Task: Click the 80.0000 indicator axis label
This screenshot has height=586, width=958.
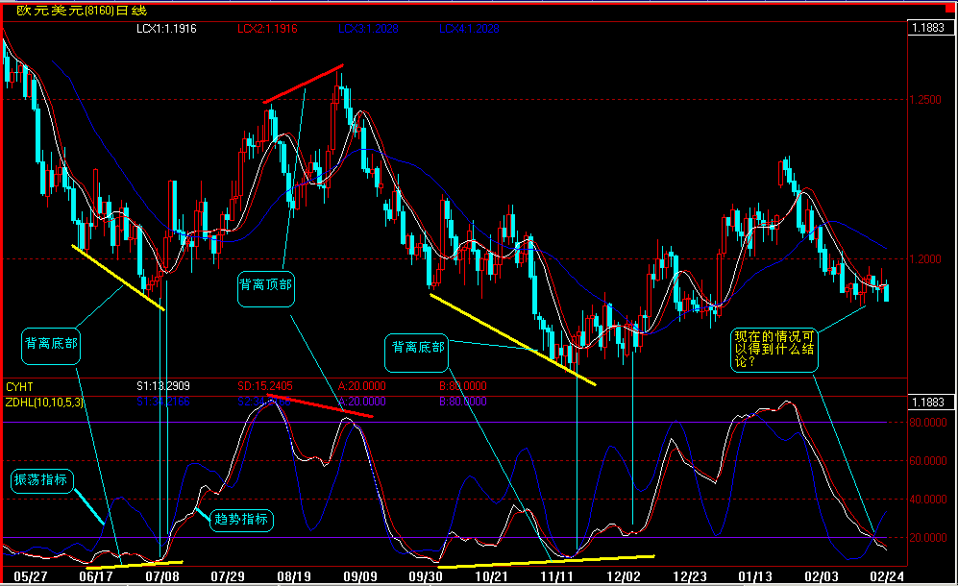Action: 927,423
